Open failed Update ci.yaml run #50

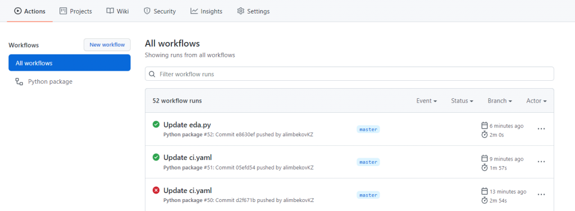(x=188, y=190)
